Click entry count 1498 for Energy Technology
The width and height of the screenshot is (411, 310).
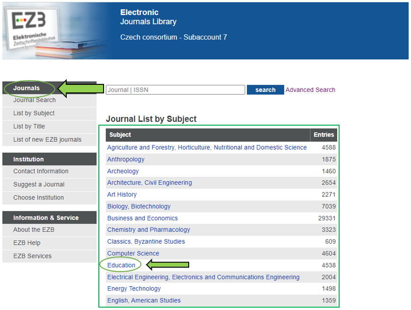pyautogui.click(x=329, y=289)
